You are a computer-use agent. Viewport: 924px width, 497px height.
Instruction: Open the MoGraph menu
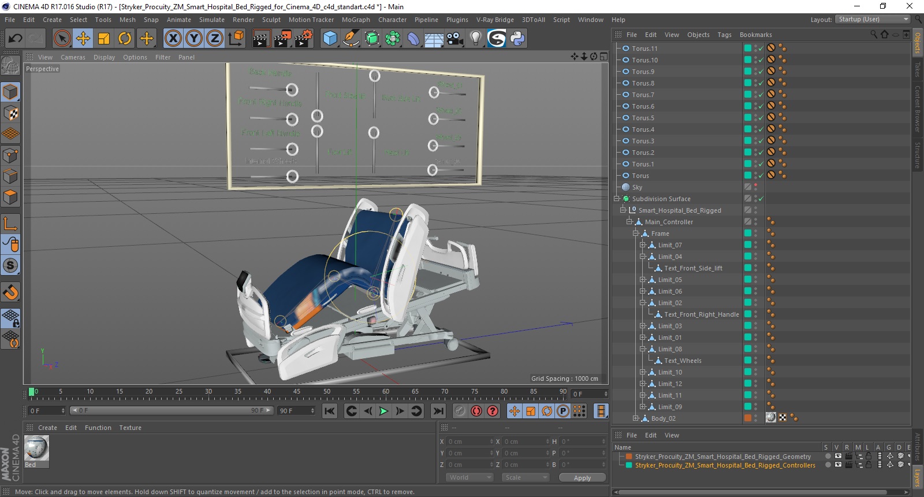356,20
